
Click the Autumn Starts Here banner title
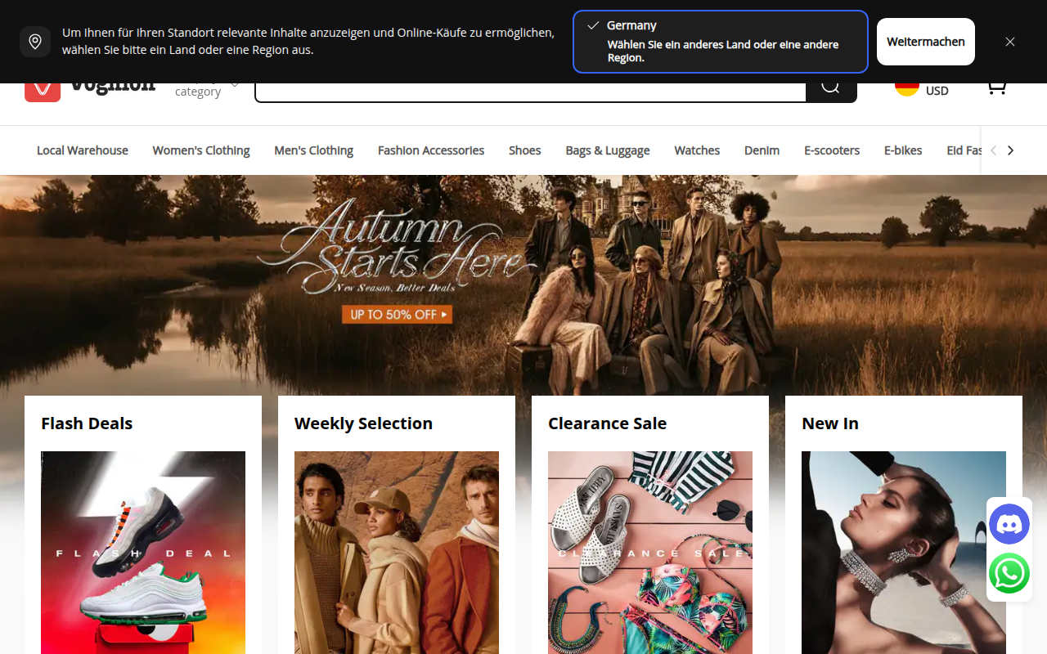397,245
